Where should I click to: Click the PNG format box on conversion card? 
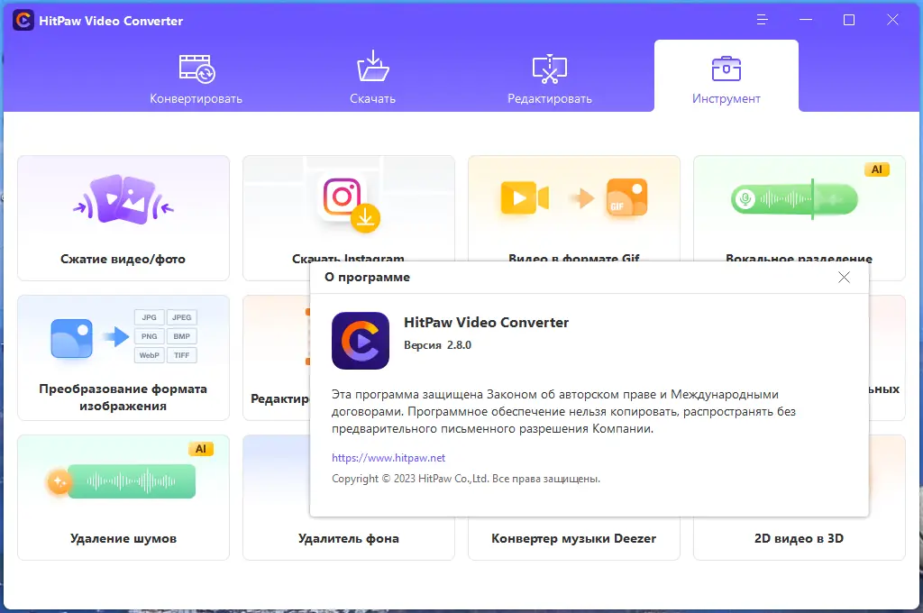pos(149,336)
